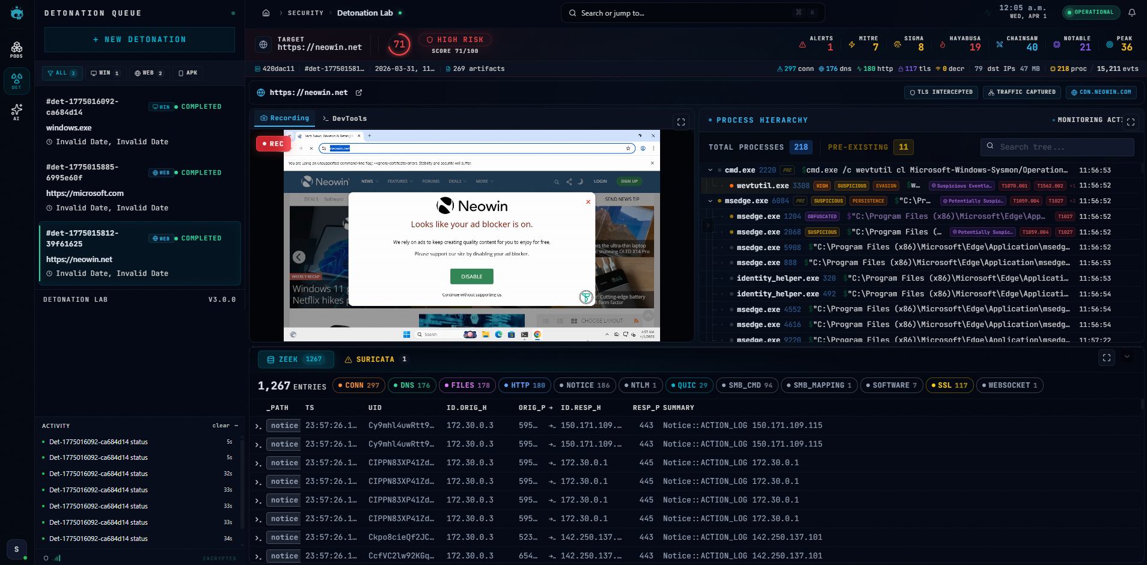The width and height of the screenshot is (1147, 565).
Task: Click the T1070.001 technique tag
Action: 1015,186
